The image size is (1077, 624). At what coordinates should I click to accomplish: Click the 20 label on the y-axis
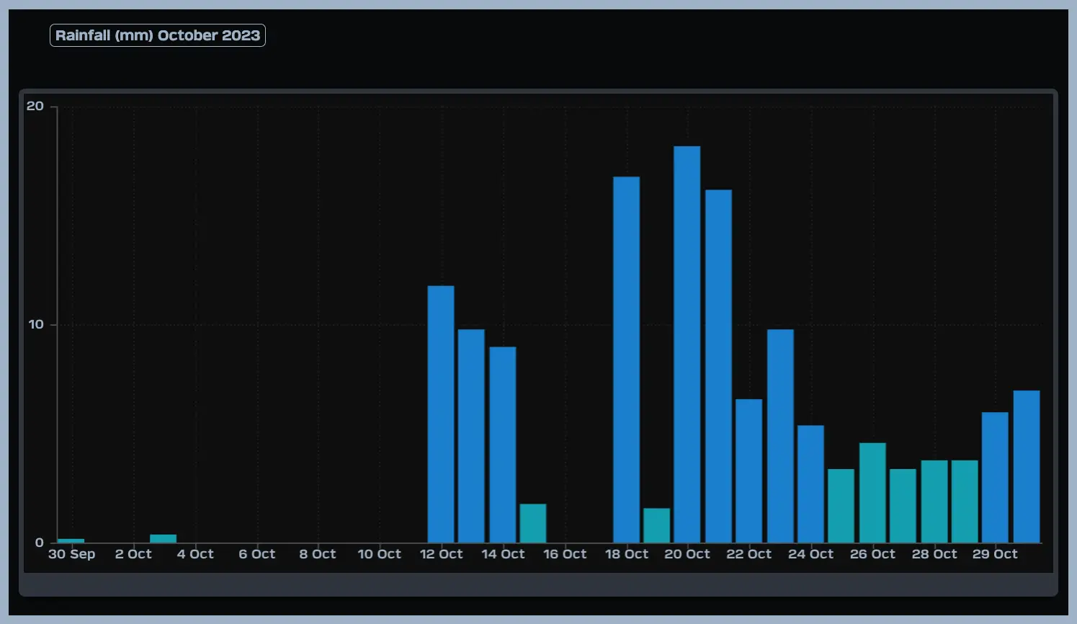[35, 106]
